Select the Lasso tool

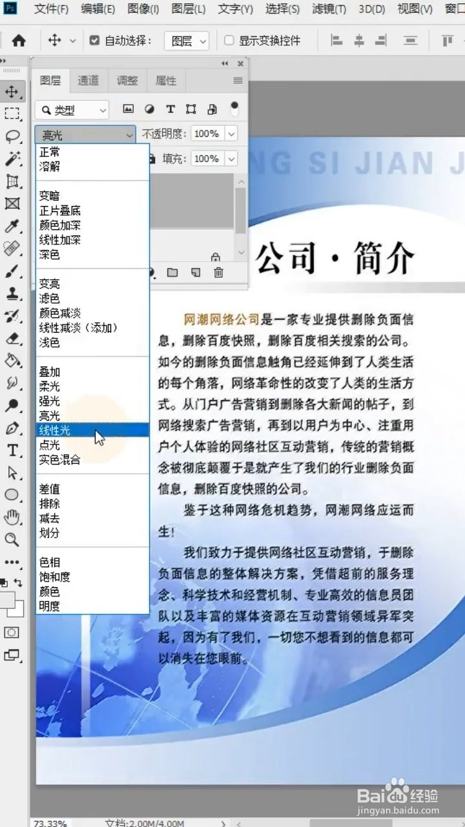(12, 136)
